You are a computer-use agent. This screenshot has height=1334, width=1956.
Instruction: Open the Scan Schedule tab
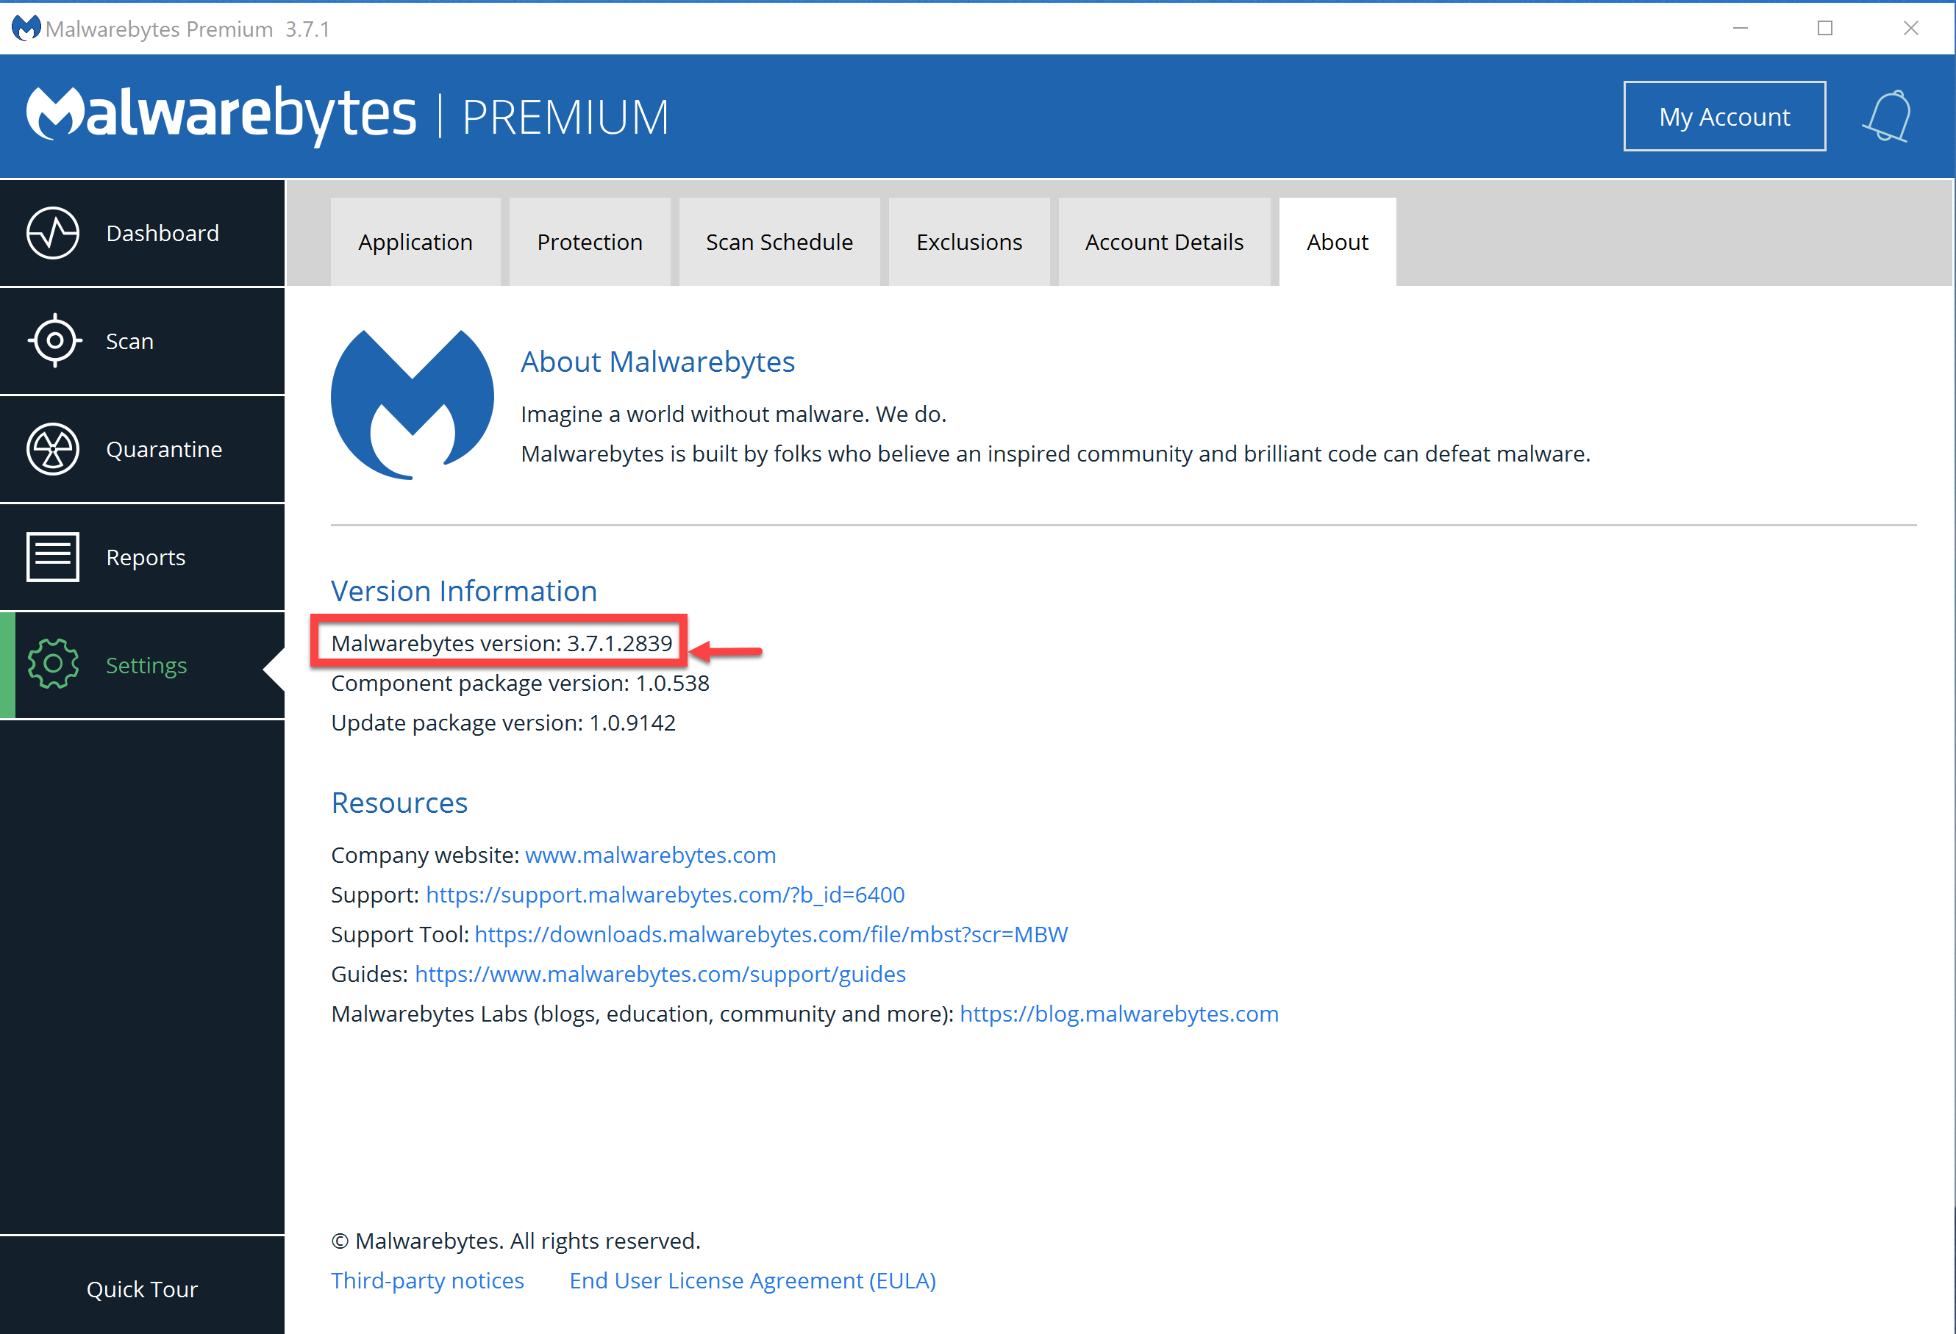coord(779,243)
